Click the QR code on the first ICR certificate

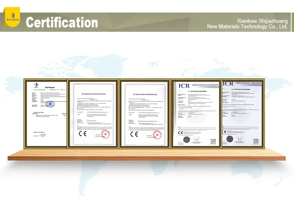(x=213, y=141)
